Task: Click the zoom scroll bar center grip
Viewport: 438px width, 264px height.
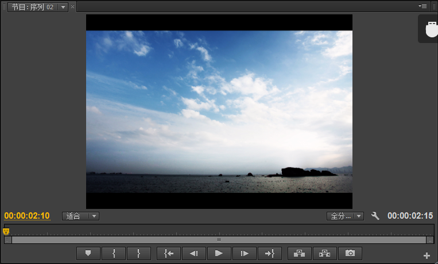Action: click(x=219, y=240)
